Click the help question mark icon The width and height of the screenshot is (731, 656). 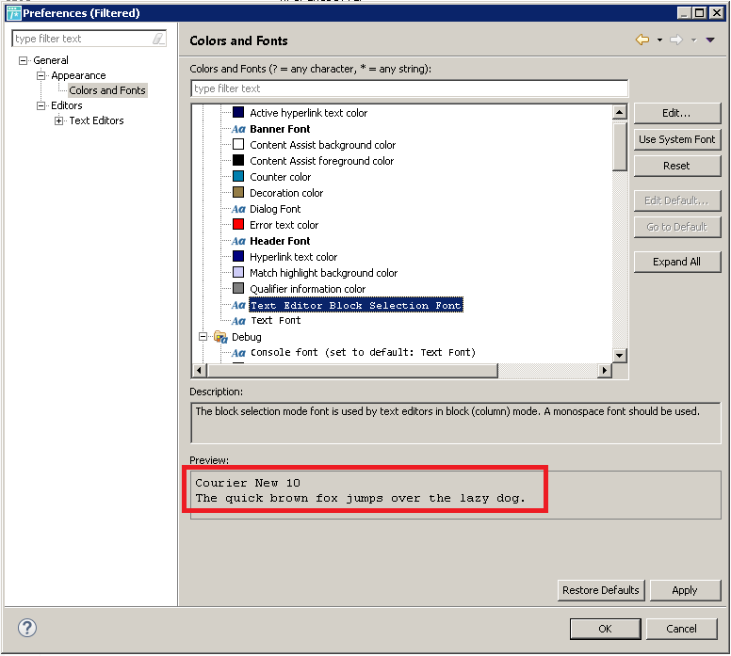[27, 628]
